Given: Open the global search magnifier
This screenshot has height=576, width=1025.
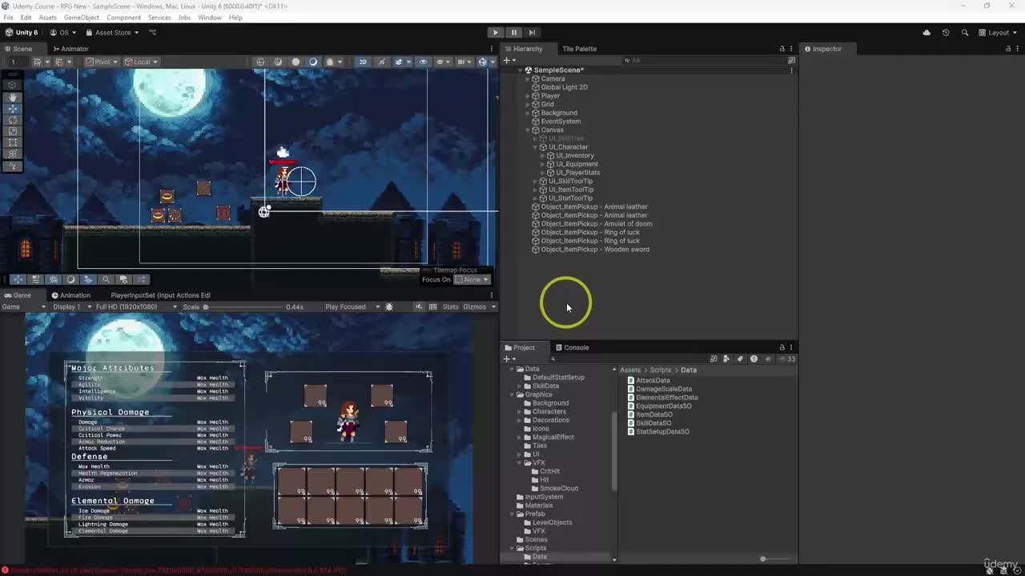Looking at the screenshot, I should click(965, 33).
